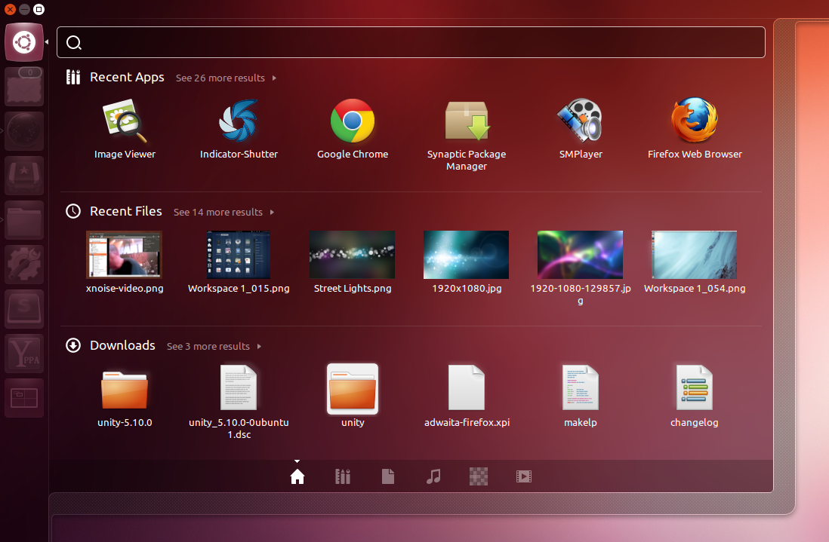
Task: Open the Street Lights.png thumbnail
Action: [x=352, y=254]
